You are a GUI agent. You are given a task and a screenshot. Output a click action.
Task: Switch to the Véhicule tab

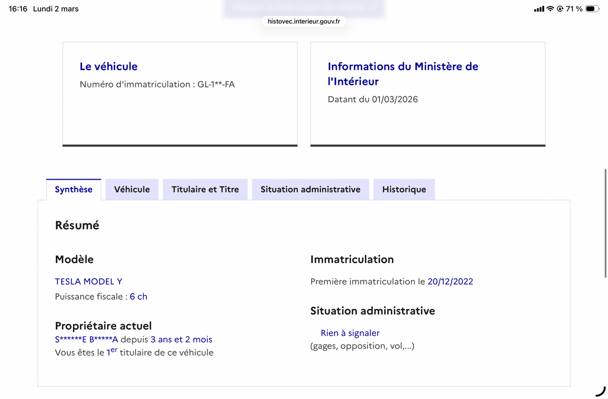point(132,189)
